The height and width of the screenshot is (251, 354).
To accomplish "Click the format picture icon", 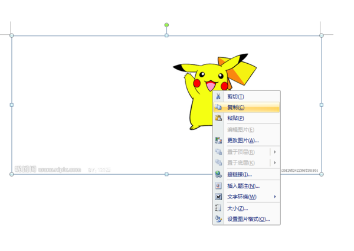I will pyautogui.click(x=218, y=219).
